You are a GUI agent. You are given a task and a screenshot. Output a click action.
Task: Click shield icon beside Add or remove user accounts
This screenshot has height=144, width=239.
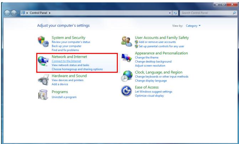coord(136,42)
